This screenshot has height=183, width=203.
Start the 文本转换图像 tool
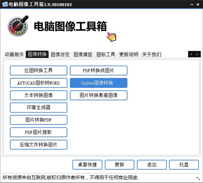[x=39, y=95]
